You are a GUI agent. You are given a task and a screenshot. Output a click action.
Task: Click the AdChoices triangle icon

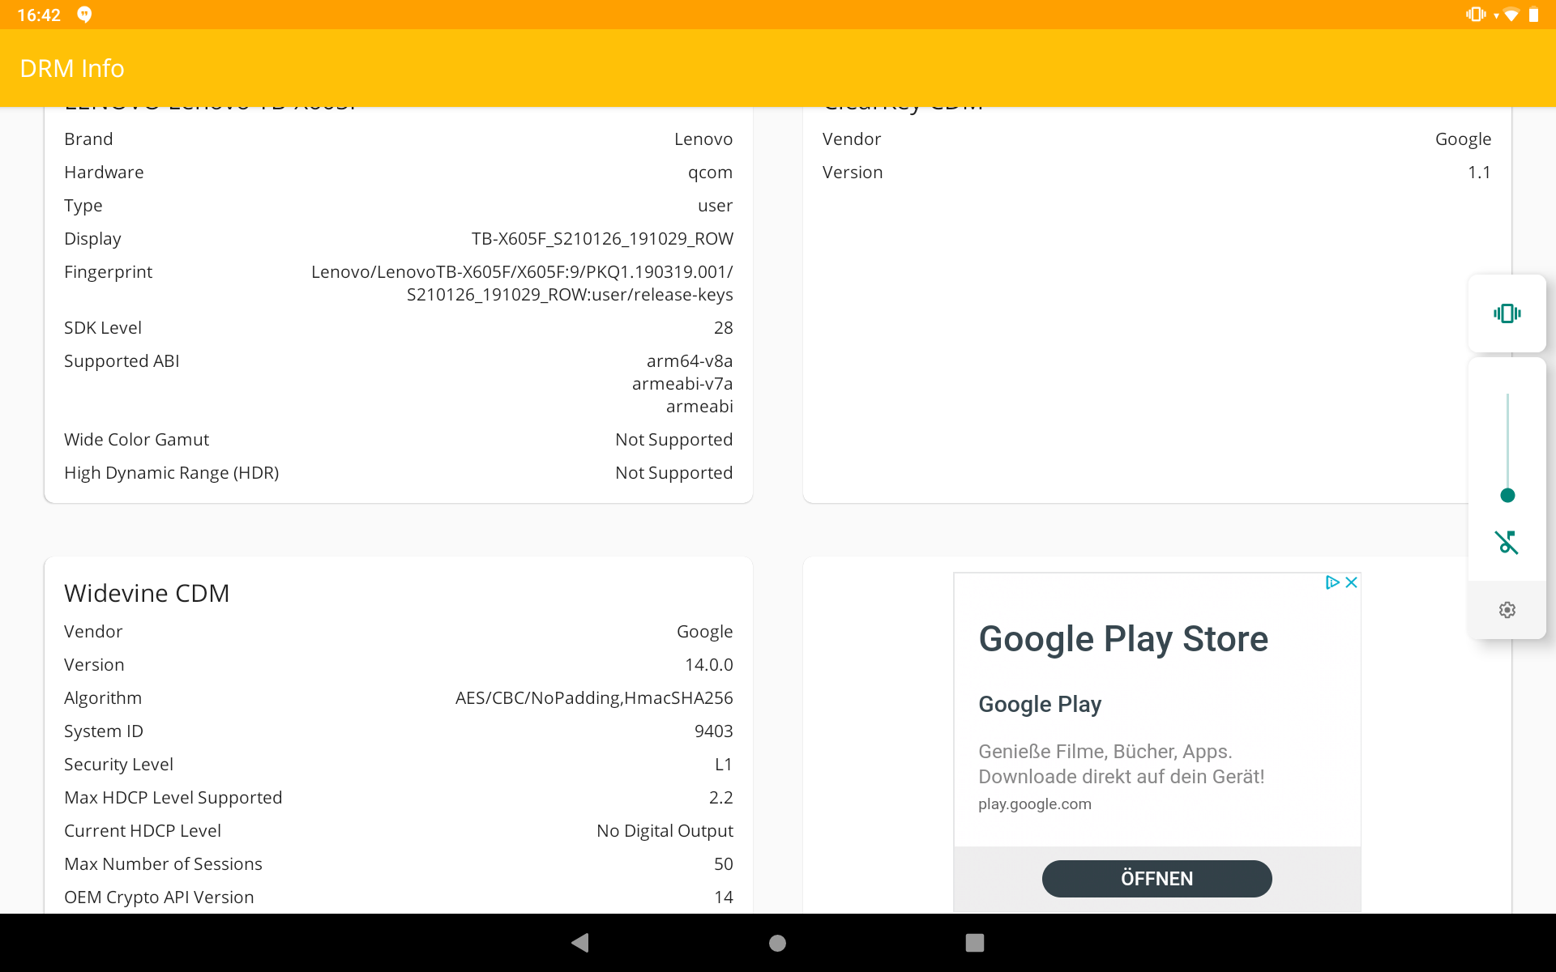pyautogui.click(x=1332, y=582)
